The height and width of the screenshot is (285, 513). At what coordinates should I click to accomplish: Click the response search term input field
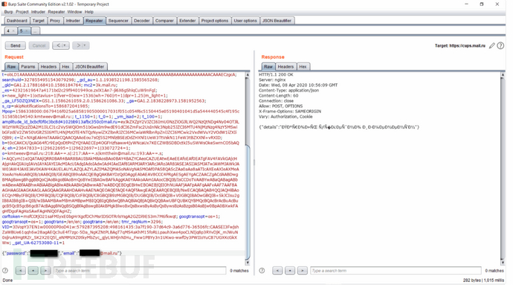[396, 271]
